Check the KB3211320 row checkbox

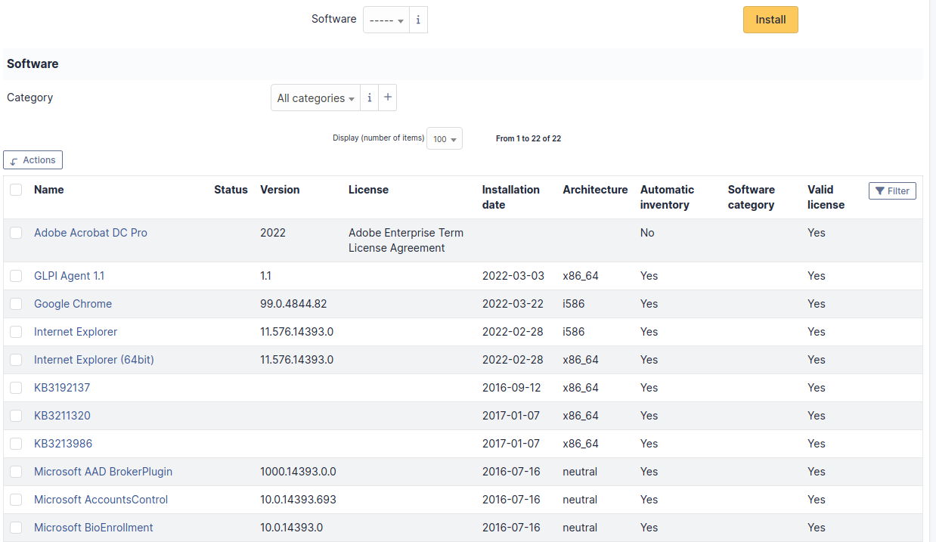16,416
